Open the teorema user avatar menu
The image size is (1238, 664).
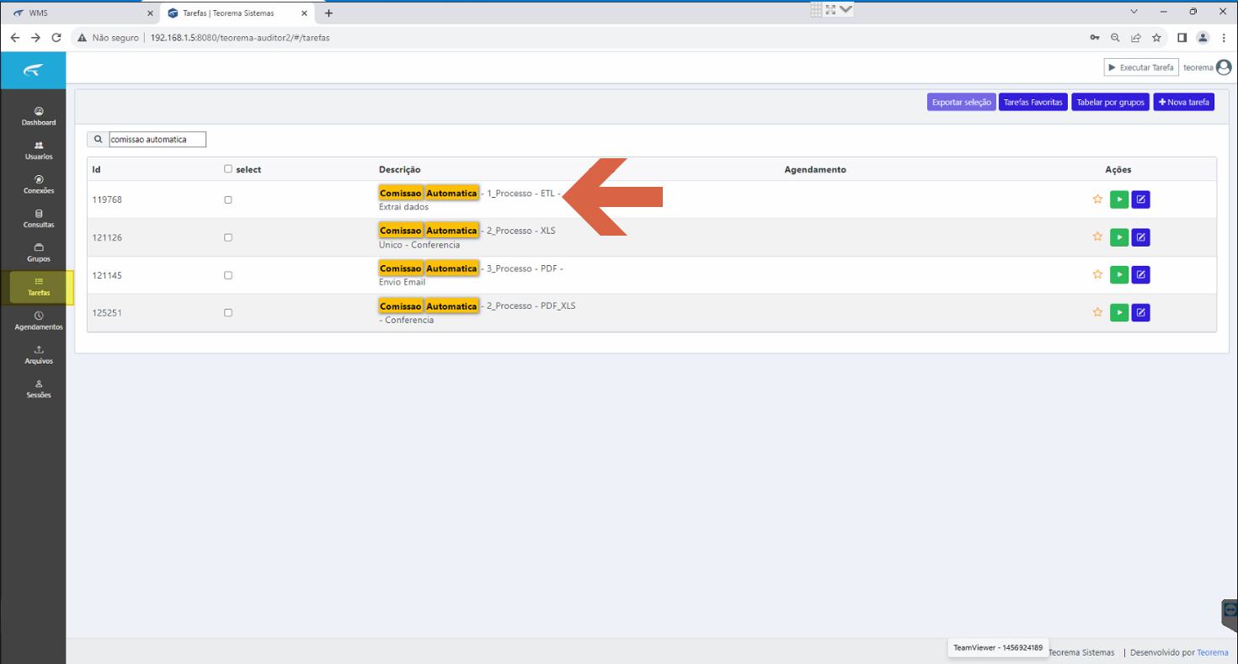(1224, 67)
